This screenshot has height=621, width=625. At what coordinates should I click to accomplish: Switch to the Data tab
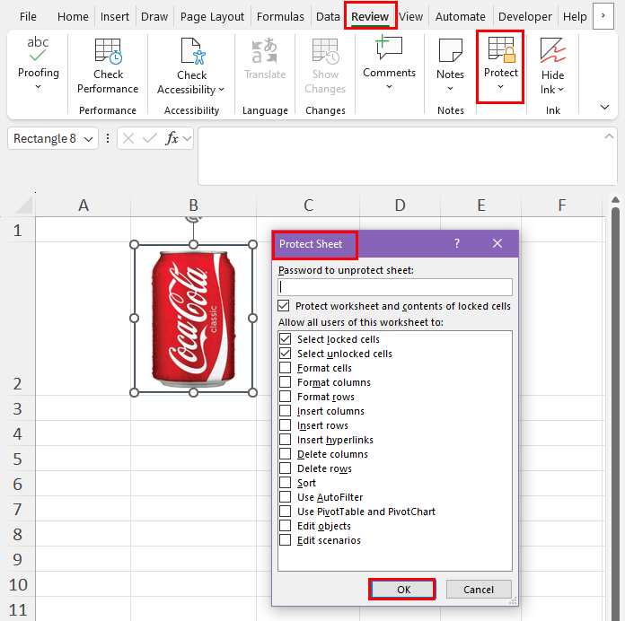pos(328,16)
